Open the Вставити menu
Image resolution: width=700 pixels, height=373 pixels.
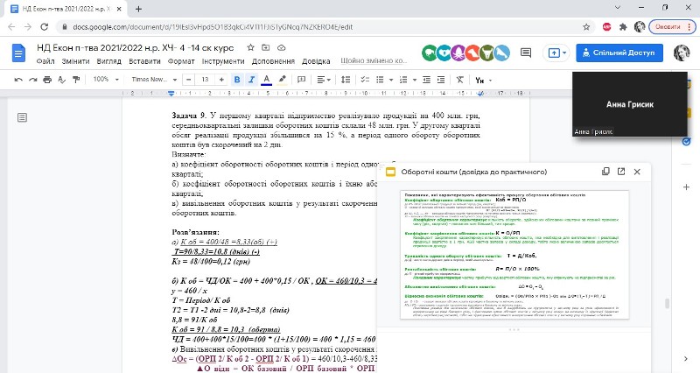pos(144,61)
